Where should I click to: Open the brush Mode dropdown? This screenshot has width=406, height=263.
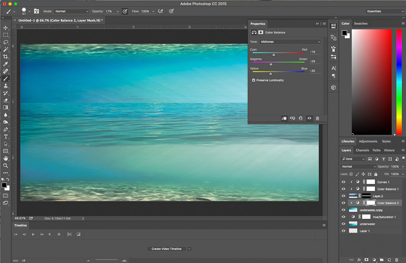[72, 11]
